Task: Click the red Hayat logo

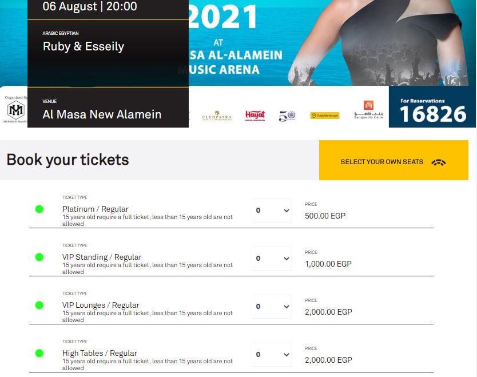Action: (x=255, y=116)
